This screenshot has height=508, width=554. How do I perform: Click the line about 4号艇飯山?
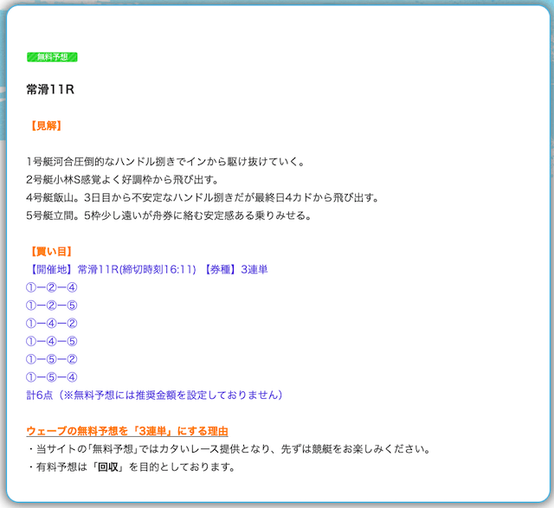pyautogui.click(x=203, y=197)
